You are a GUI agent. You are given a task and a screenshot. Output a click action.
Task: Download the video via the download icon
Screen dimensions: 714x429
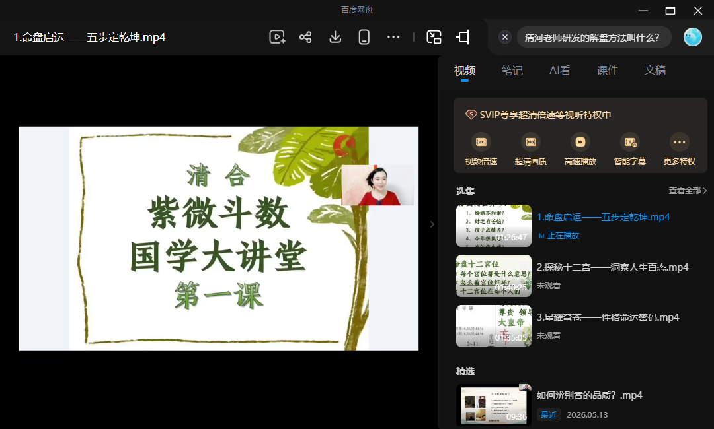point(335,37)
